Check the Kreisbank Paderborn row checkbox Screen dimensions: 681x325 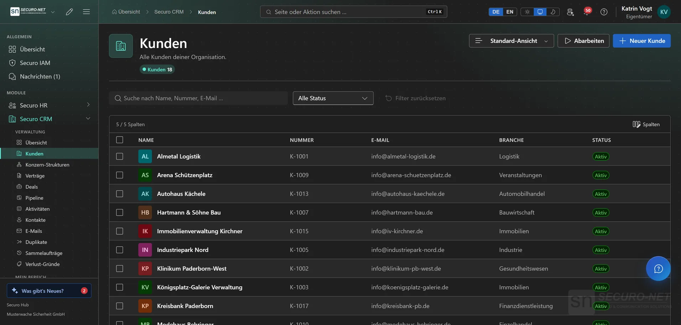pyautogui.click(x=120, y=306)
